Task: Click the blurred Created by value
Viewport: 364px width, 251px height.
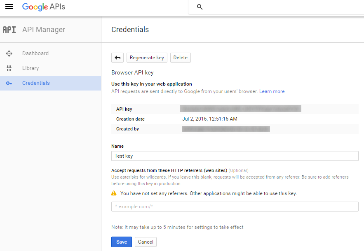Action: [x=226, y=129]
